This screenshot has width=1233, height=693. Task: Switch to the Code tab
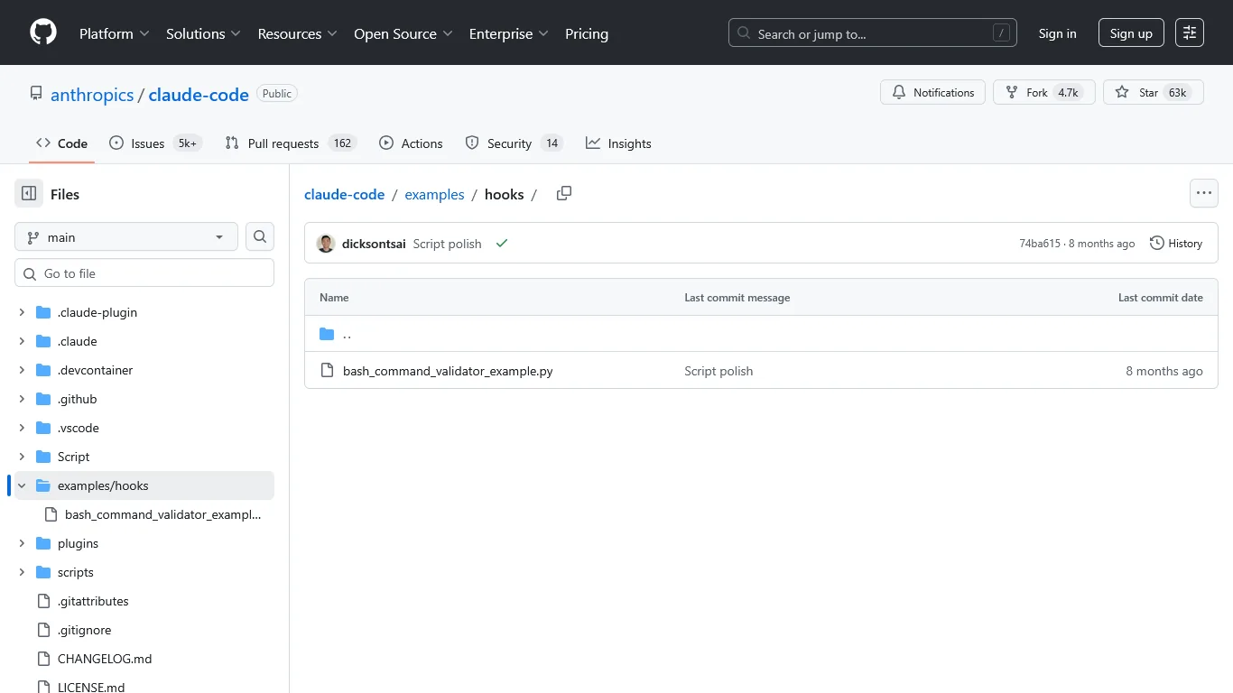(61, 143)
